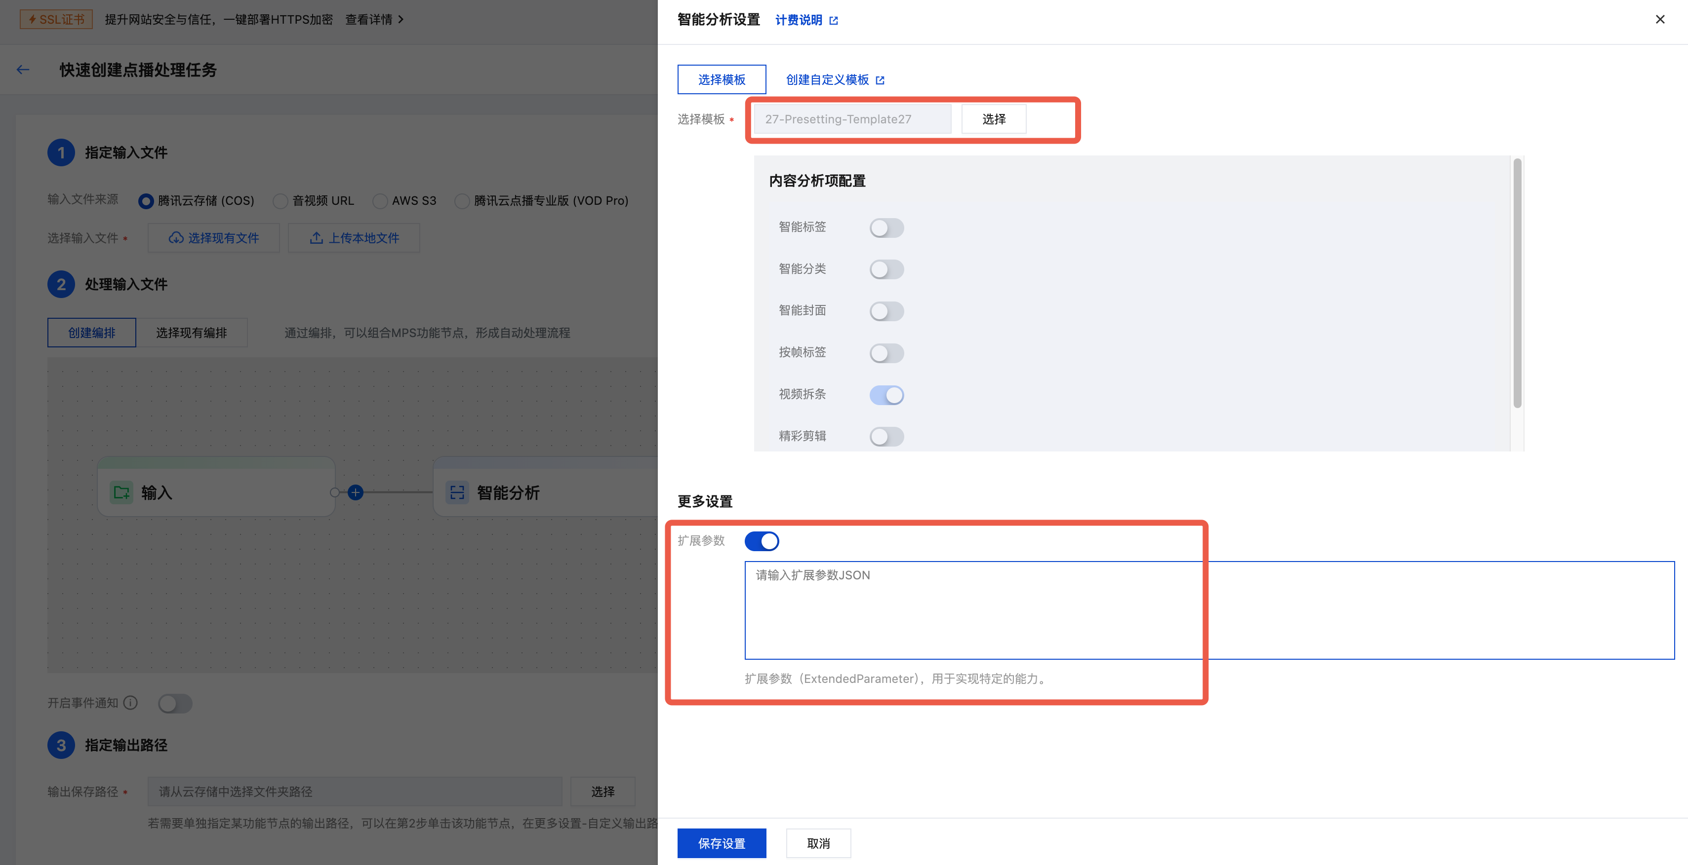1688x865 pixels.
Task: Click the info icon beside 开启事件通知
Action: pos(131,703)
